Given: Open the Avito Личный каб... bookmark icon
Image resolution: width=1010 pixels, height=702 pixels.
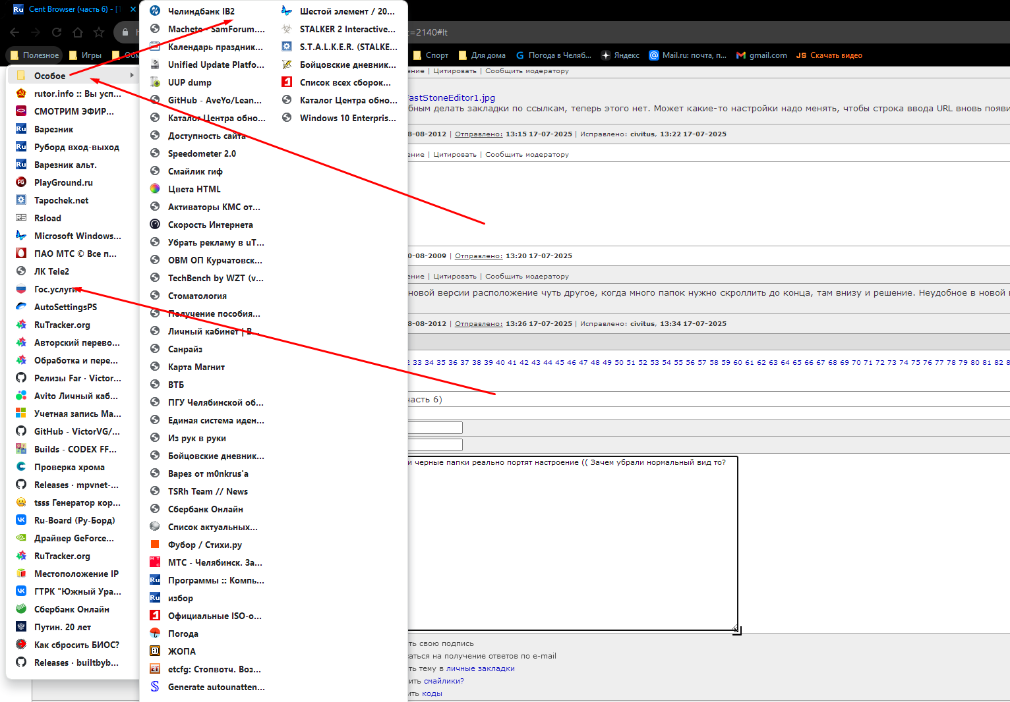Looking at the screenshot, I should point(21,396).
